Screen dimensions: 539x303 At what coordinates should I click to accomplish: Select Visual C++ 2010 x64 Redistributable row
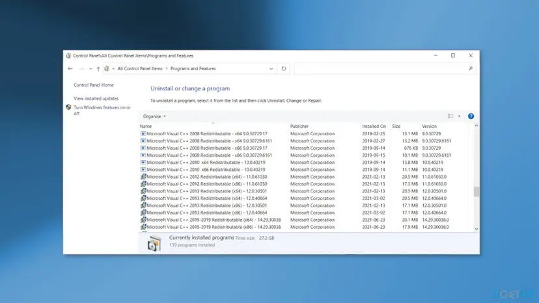[x=303, y=163]
